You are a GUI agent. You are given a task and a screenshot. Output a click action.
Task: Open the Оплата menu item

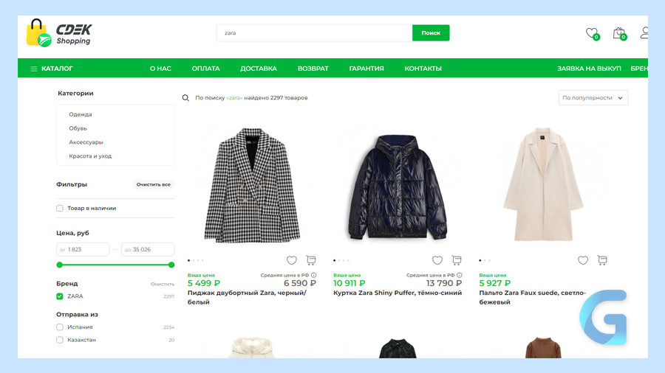(205, 69)
